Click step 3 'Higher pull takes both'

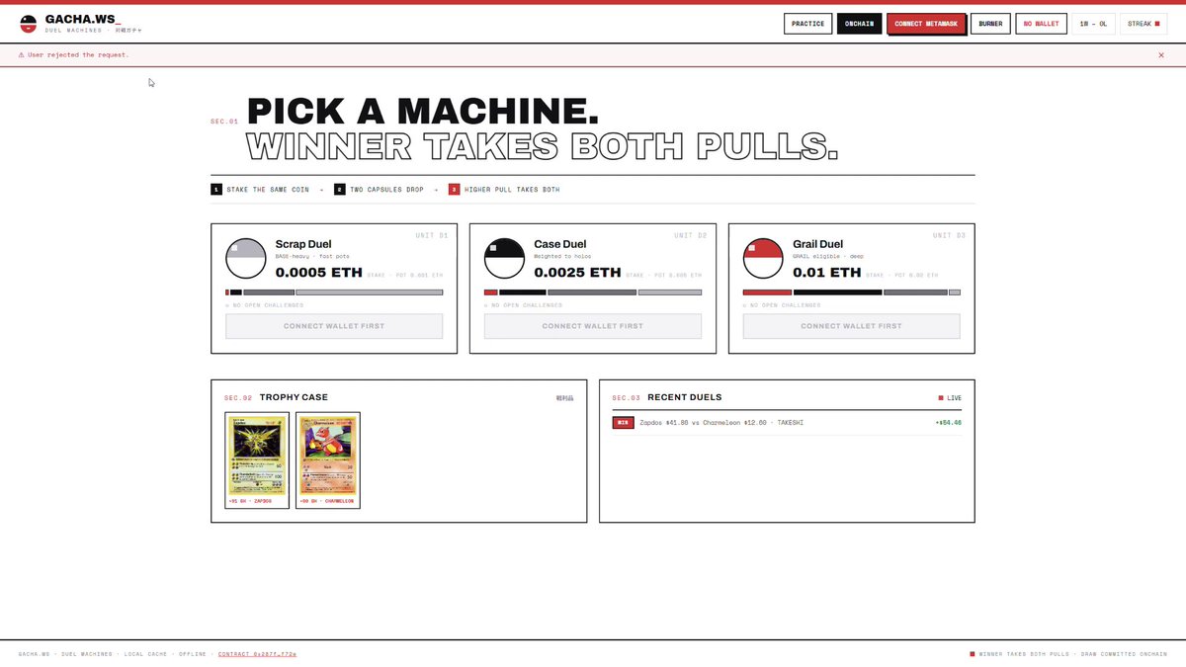click(504, 190)
